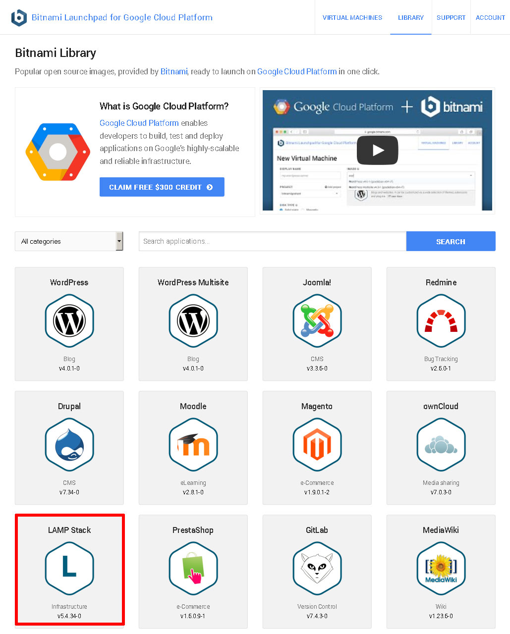Select the GitLab fox icon

tap(317, 569)
